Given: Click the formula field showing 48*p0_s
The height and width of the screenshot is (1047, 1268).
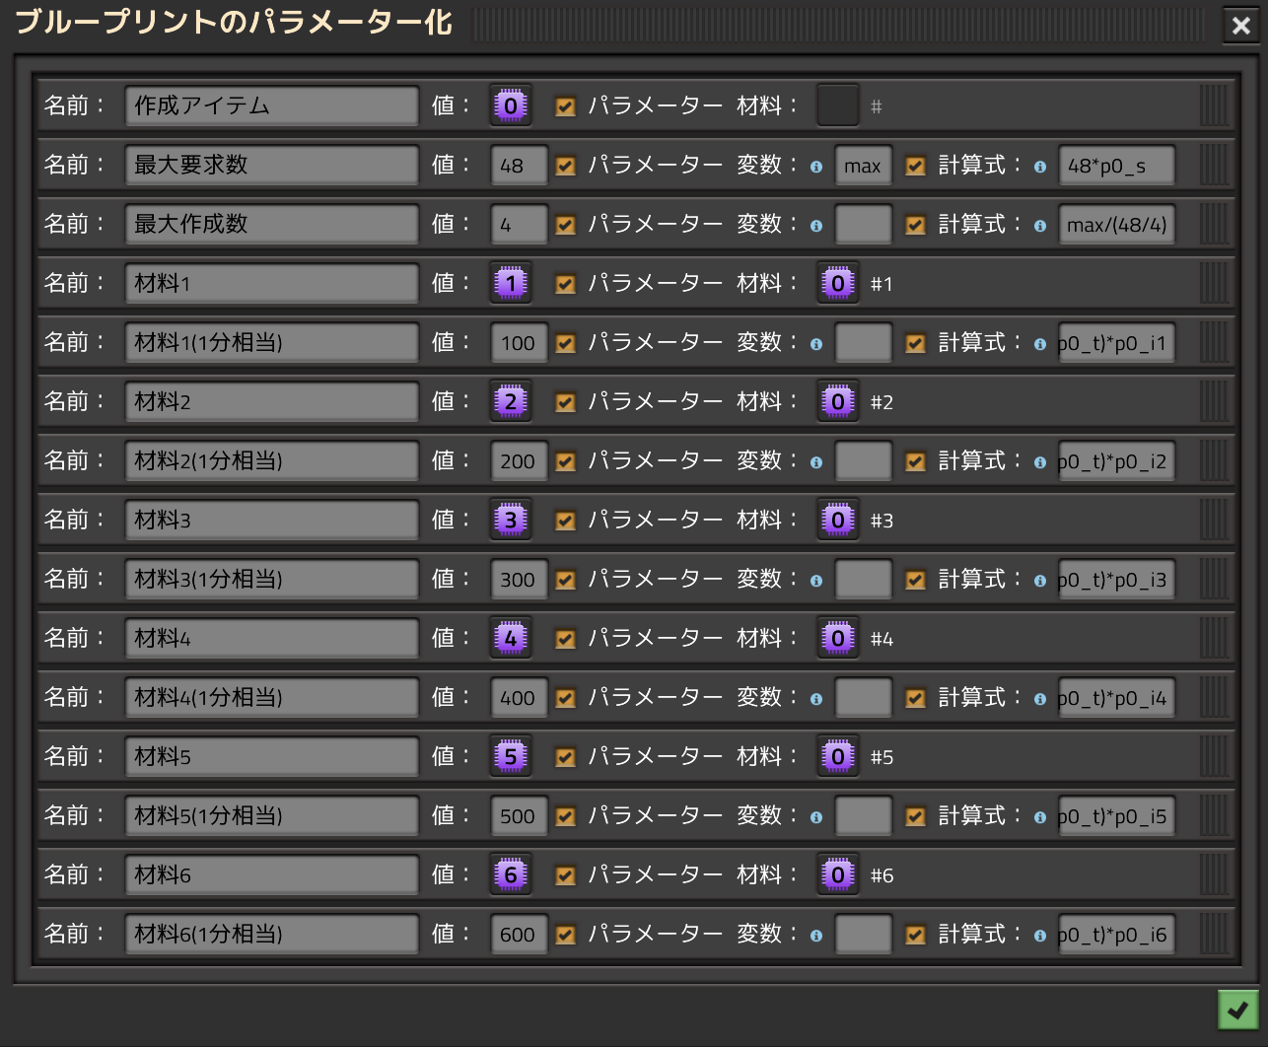Looking at the screenshot, I should pos(1117,166).
